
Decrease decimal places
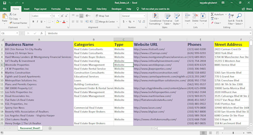pos(144,22)
